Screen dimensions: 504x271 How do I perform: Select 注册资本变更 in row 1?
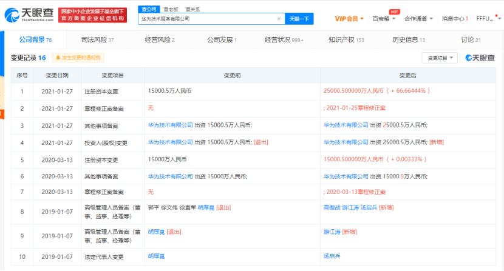click(x=101, y=92)
